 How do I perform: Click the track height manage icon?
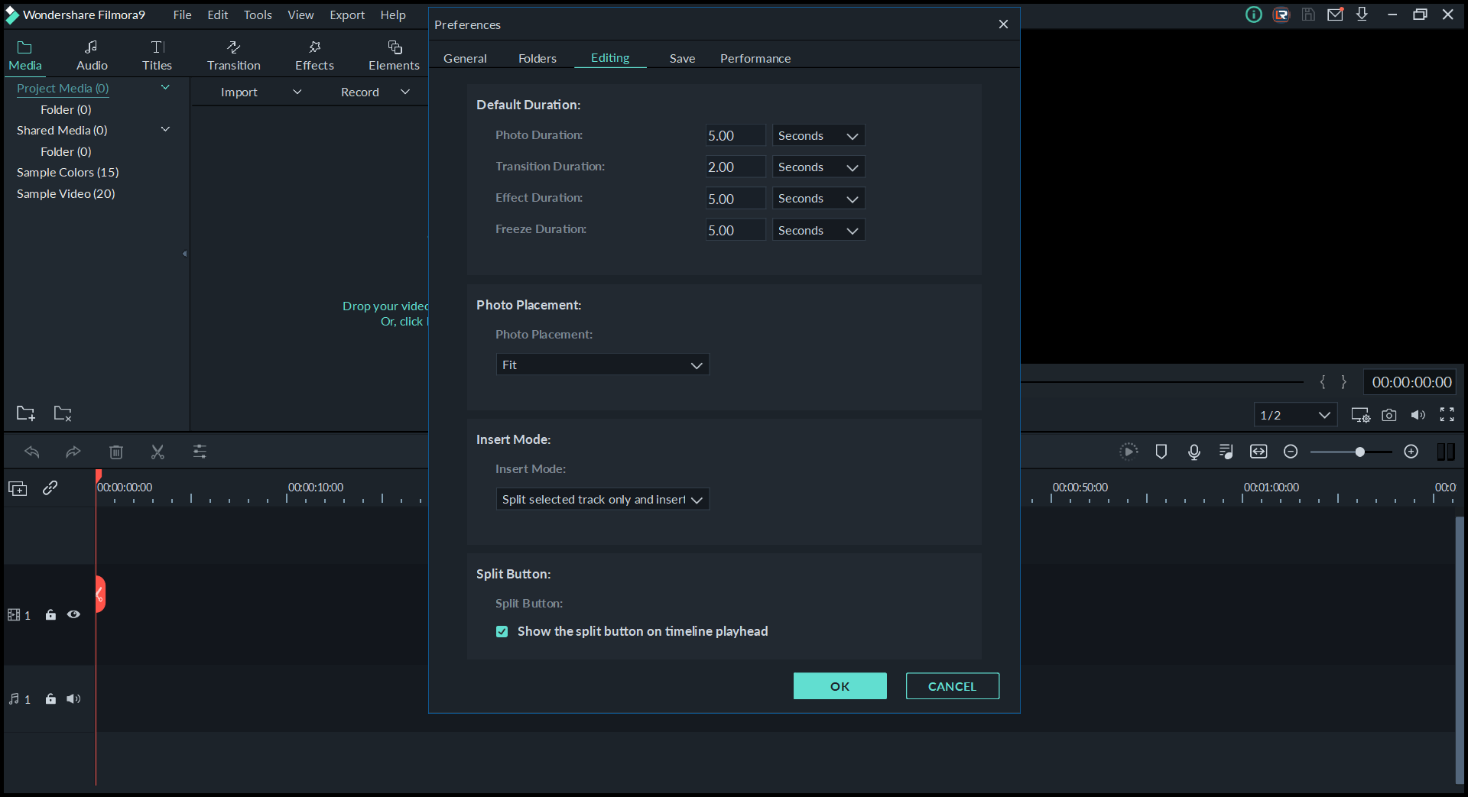1445,452
